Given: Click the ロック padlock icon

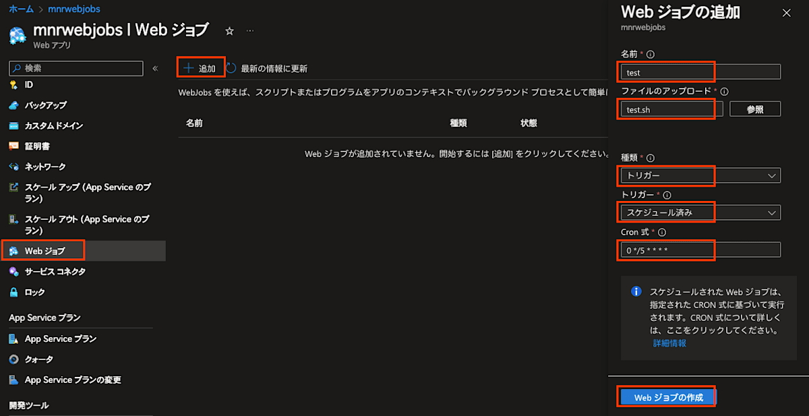Looking at the screenshot, I should 13,292.
